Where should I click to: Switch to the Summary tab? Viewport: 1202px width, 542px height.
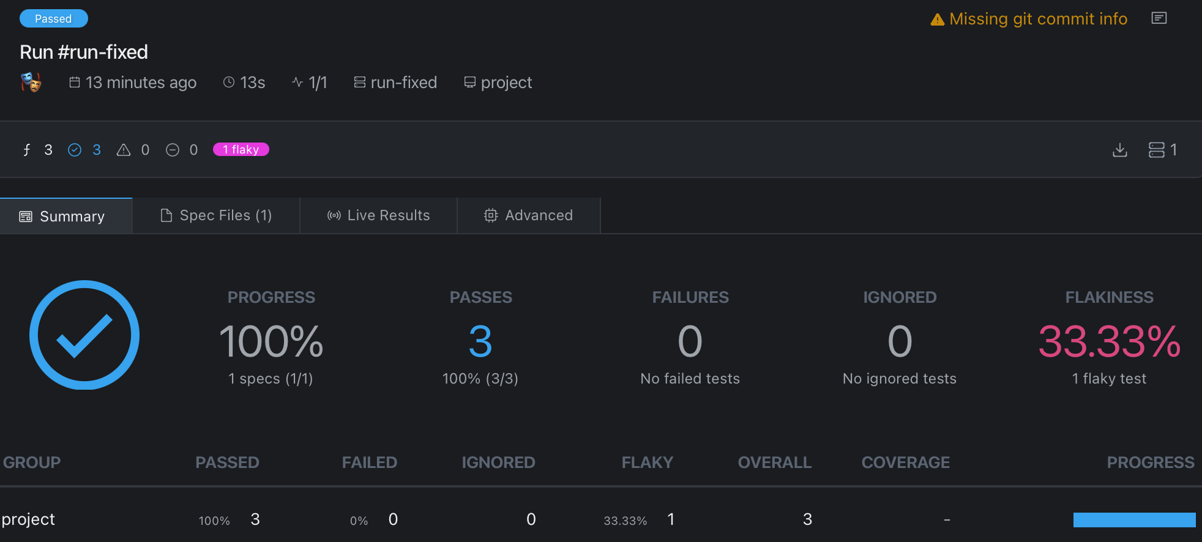[x=66, y=216]
